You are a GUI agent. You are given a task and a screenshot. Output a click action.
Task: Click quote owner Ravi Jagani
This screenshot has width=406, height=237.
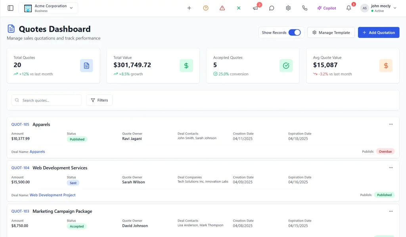click(132, 138)
